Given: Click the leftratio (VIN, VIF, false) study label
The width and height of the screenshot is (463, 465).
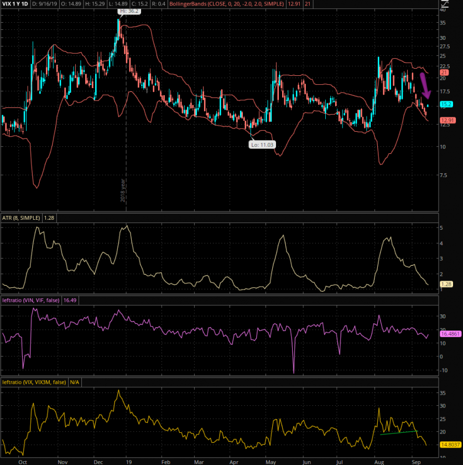Looking at the screenshot, I should coord(32,299).
